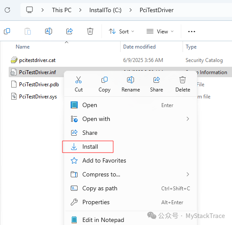This screenshot has height=225, width=232.
Task: Click Edit in Notepad
Action: [131, 220]
